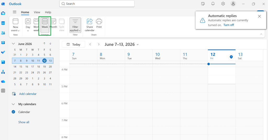Viewport: 268px width, 140px height.
Task: Switch to Month view
Action: (x=53, y=23)
